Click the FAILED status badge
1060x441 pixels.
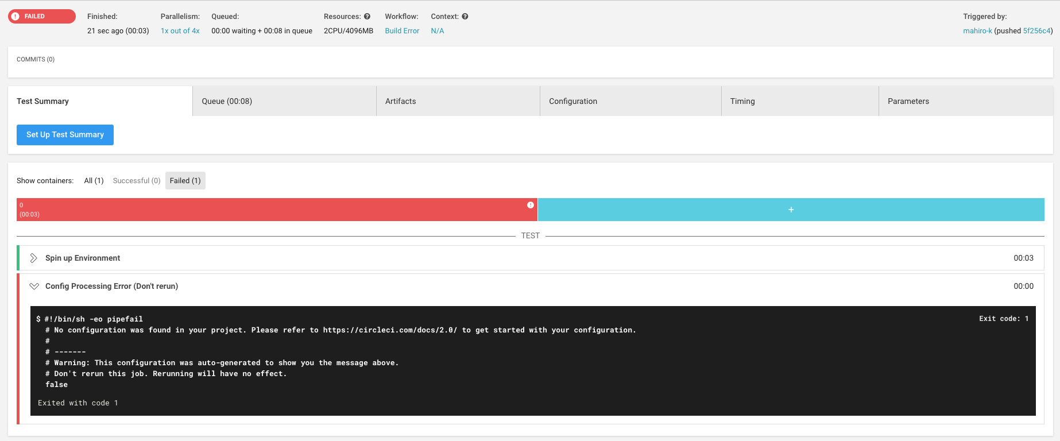point(42,17)
